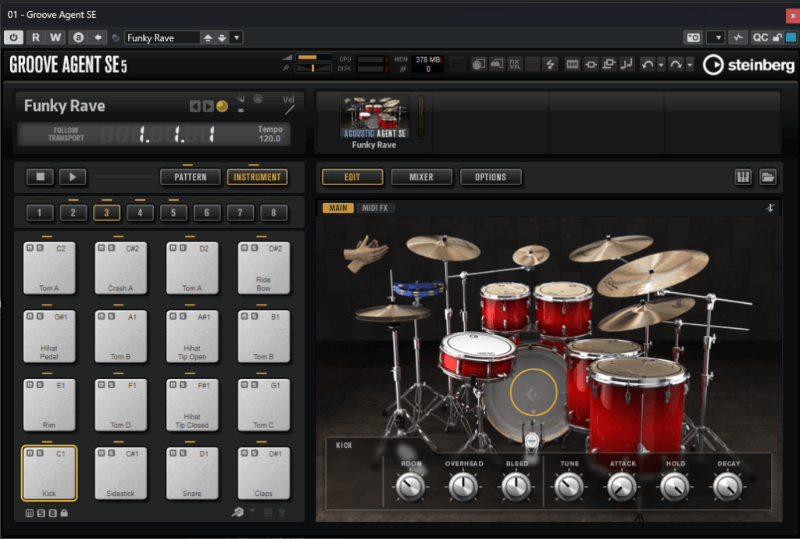Solo the Snare pad D1
The image size is (800, 539).
[x=183, y=453]
